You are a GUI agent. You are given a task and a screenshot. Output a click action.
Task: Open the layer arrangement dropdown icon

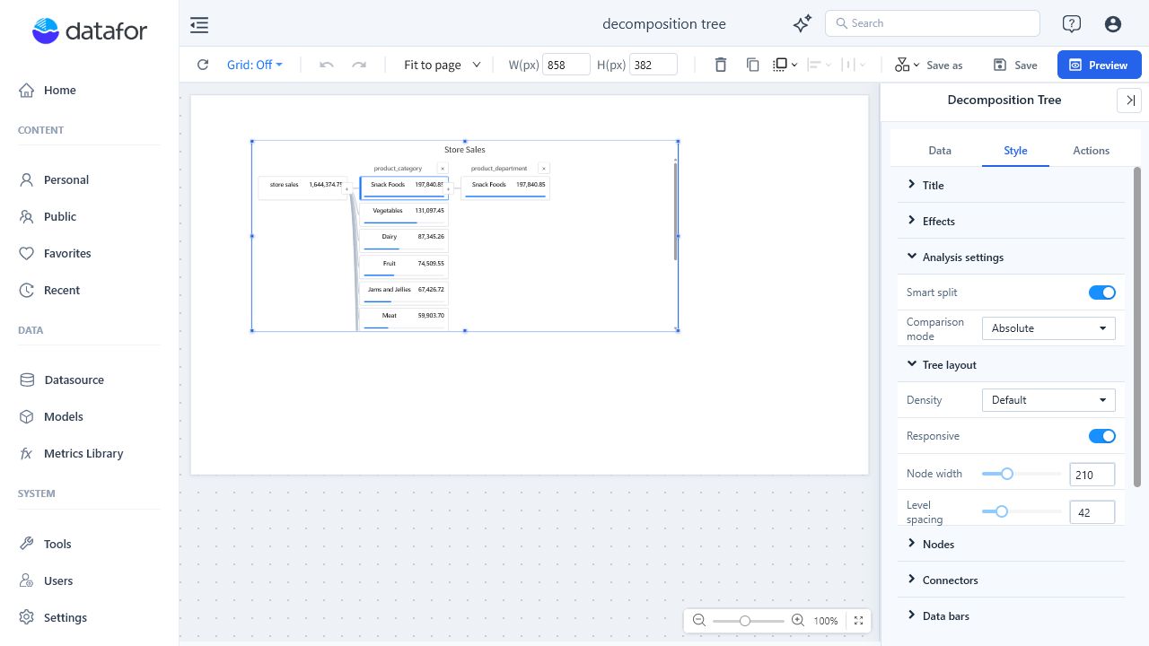(785, 65)
